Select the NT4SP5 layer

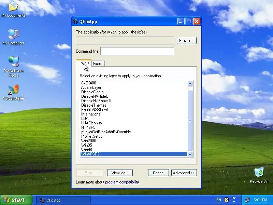(x=134, y=127)
